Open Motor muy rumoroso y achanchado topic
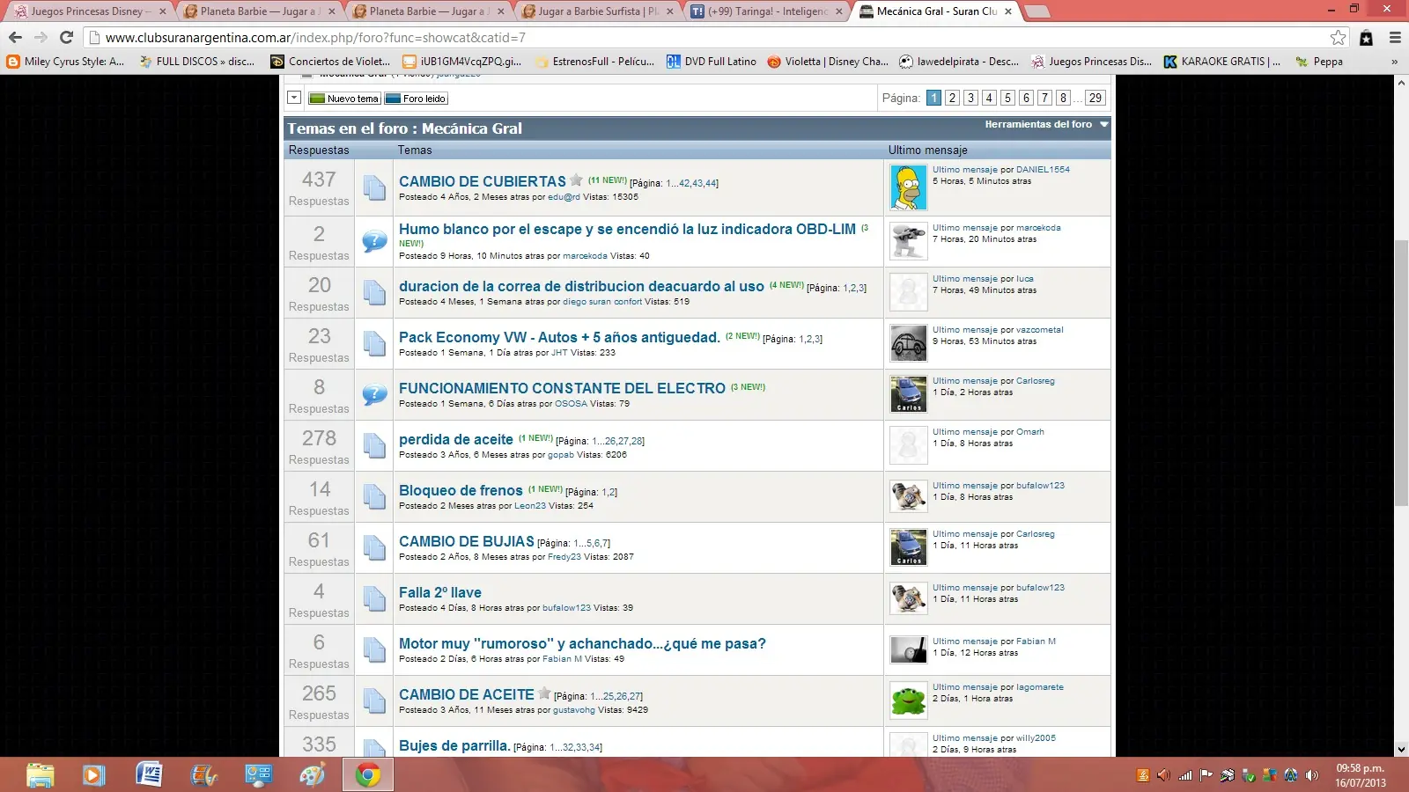 pos(582,643)
